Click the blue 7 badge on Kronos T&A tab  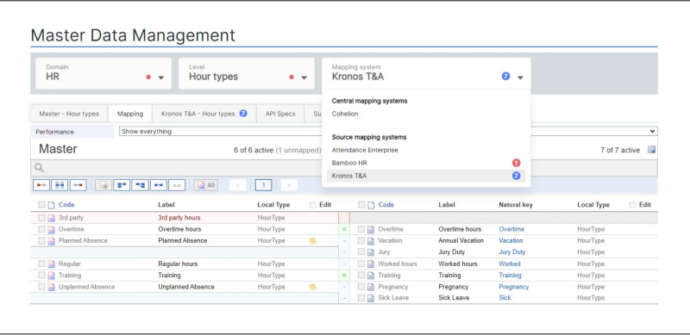243,114
